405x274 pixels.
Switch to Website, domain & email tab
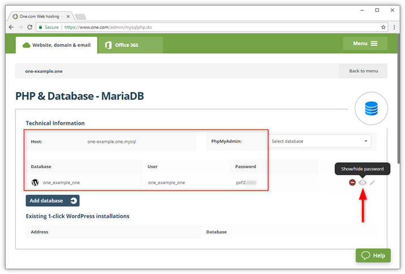(x=57, y=45)
